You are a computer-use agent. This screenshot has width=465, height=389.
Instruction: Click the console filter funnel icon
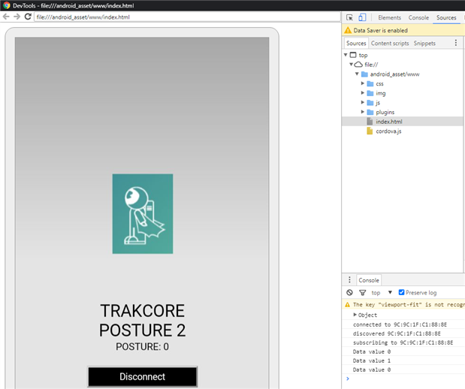pos(361,292)
